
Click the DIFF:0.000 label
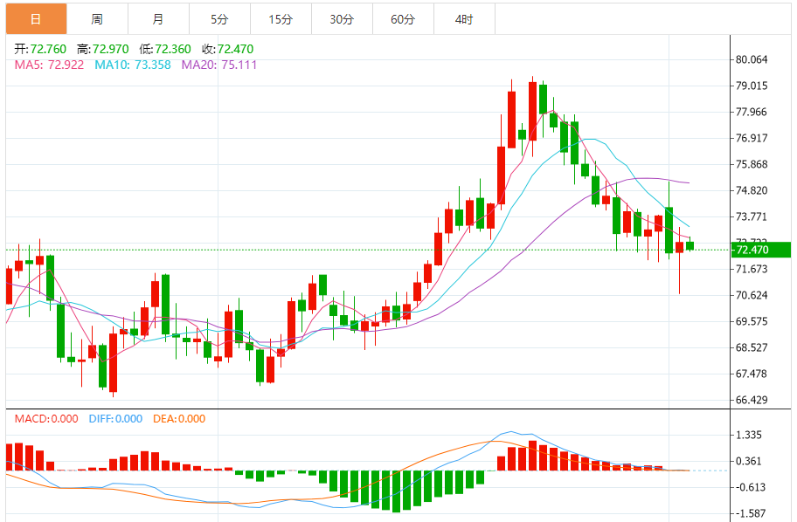(x=115, y=419)
